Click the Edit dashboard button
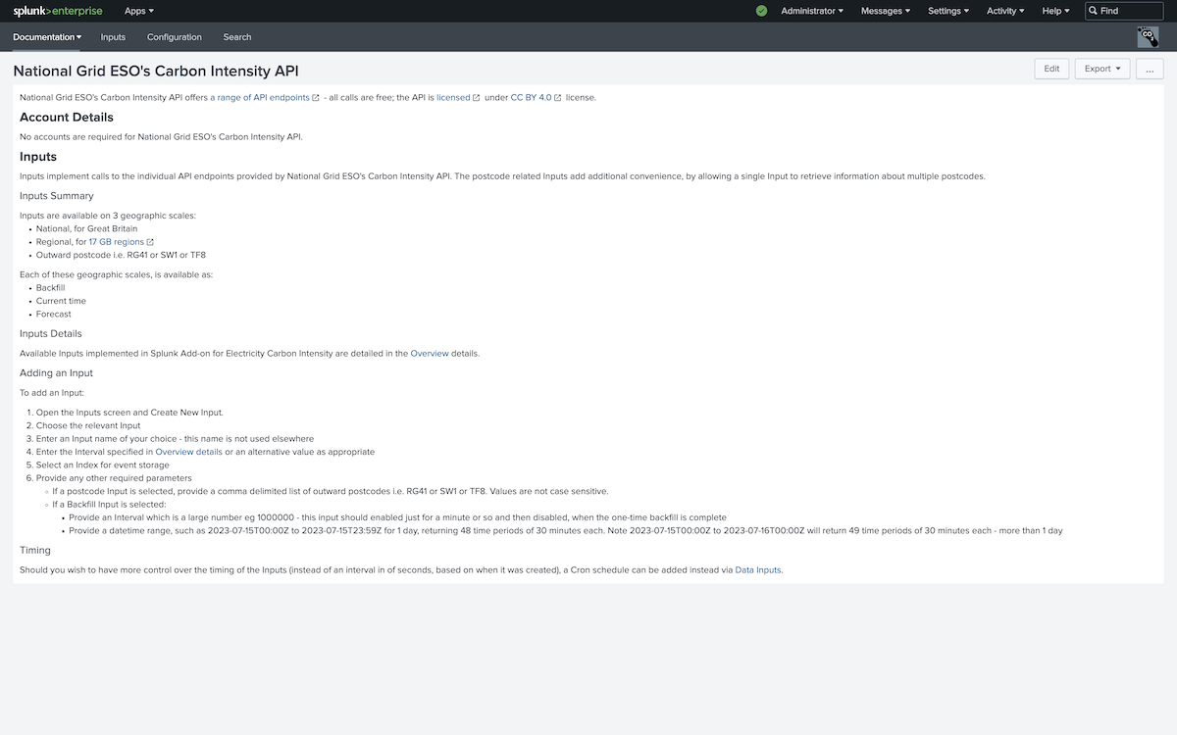Viewport: 1177px width, 735px height. (1051, 69)
